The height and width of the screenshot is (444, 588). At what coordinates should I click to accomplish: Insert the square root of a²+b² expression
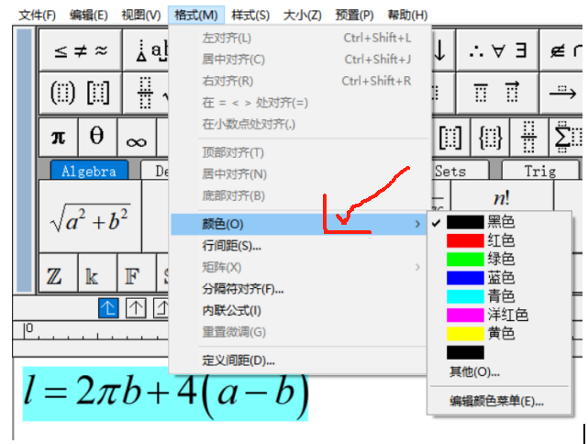click(x=91, y=216)
